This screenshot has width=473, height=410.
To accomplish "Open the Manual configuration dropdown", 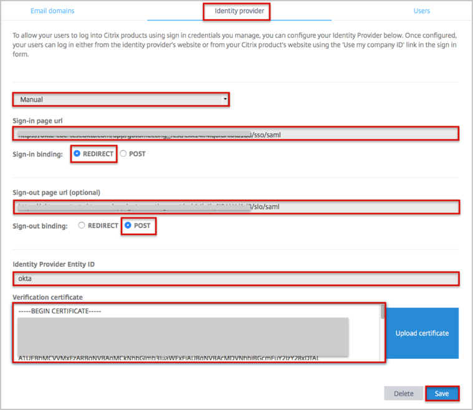I will 120,99.
